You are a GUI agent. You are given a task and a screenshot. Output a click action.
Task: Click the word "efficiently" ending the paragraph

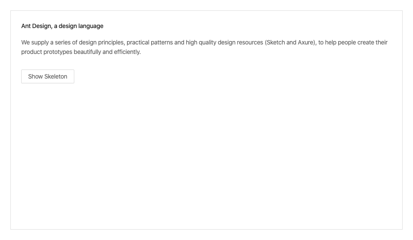click(x=127, y=52)
